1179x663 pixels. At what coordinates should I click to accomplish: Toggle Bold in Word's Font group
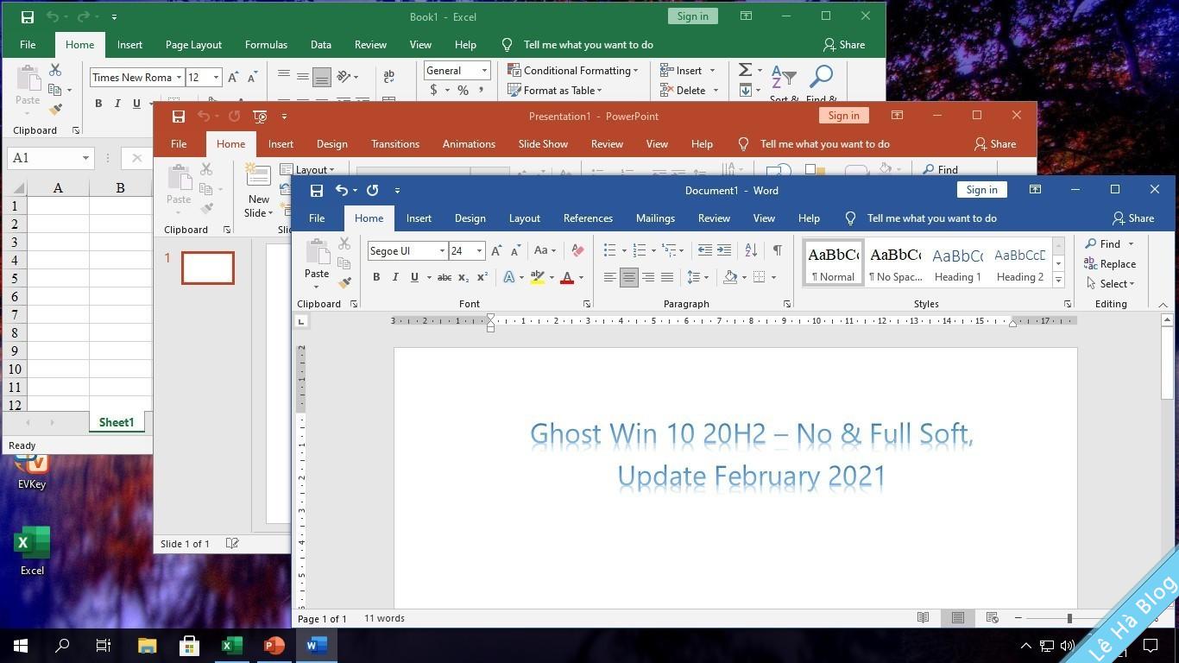pos(376,277)
